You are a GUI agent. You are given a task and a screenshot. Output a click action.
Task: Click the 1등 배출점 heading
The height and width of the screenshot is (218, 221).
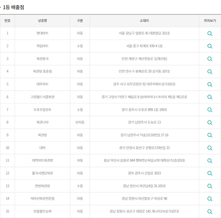[14, 7]
